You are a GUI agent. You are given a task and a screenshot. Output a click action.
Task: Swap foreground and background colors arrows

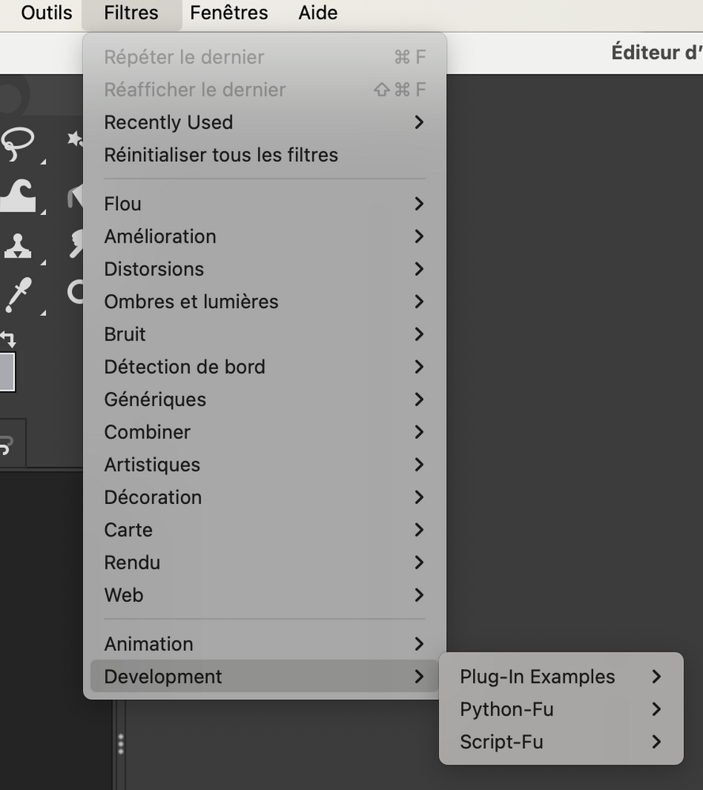tap(7, 339)
